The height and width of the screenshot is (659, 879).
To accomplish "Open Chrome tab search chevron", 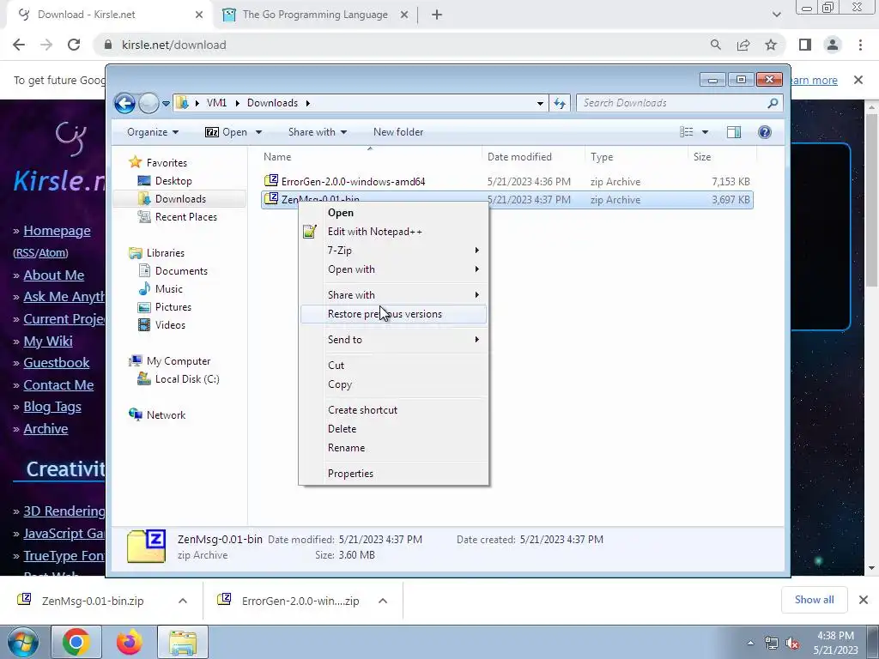I will pyautogui.click(x=776, y=15).
